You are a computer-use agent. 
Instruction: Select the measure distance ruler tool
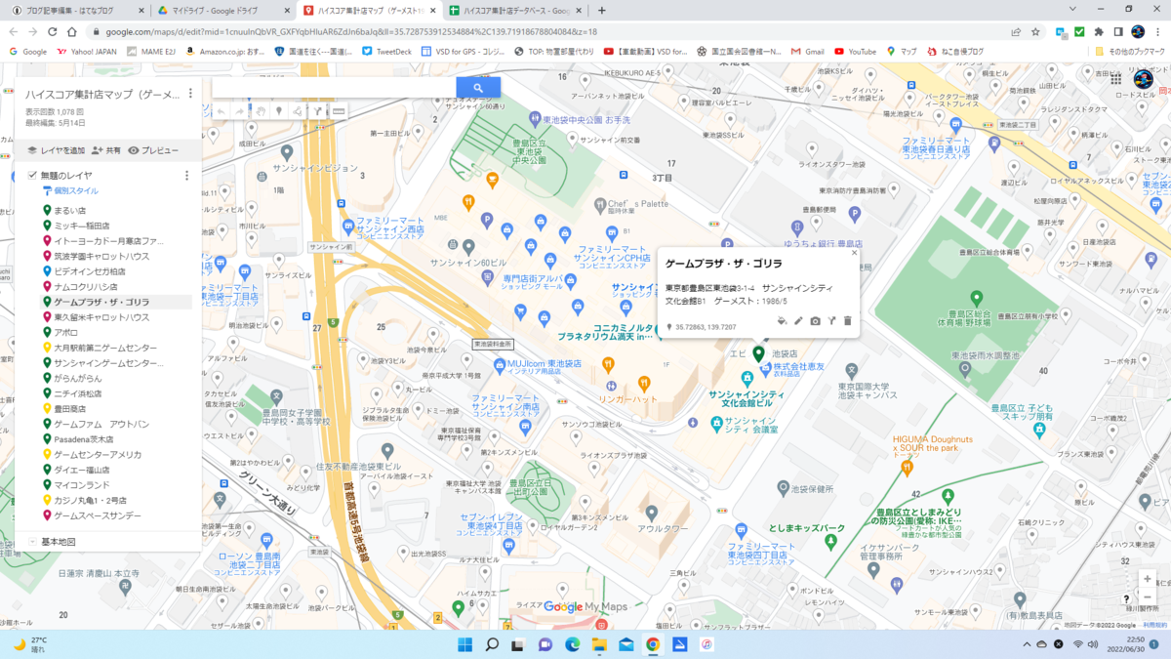coord(339,112)
